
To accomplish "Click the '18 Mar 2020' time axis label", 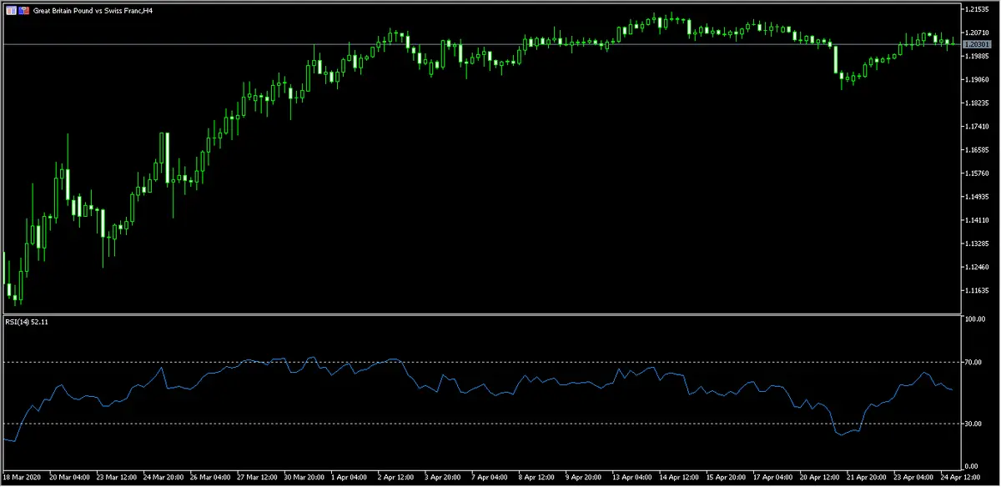I will point(20,479).
